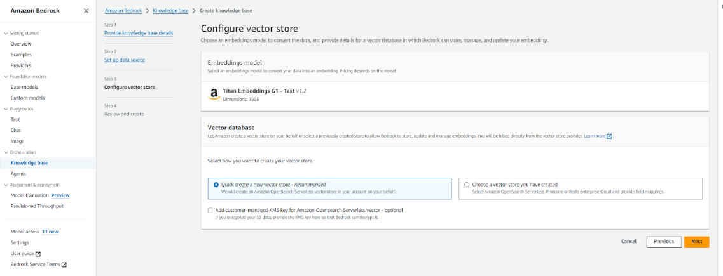Collapse the Foundation models section
The height and width of the screenshot is (276, 723).
[x=6, y=77]
